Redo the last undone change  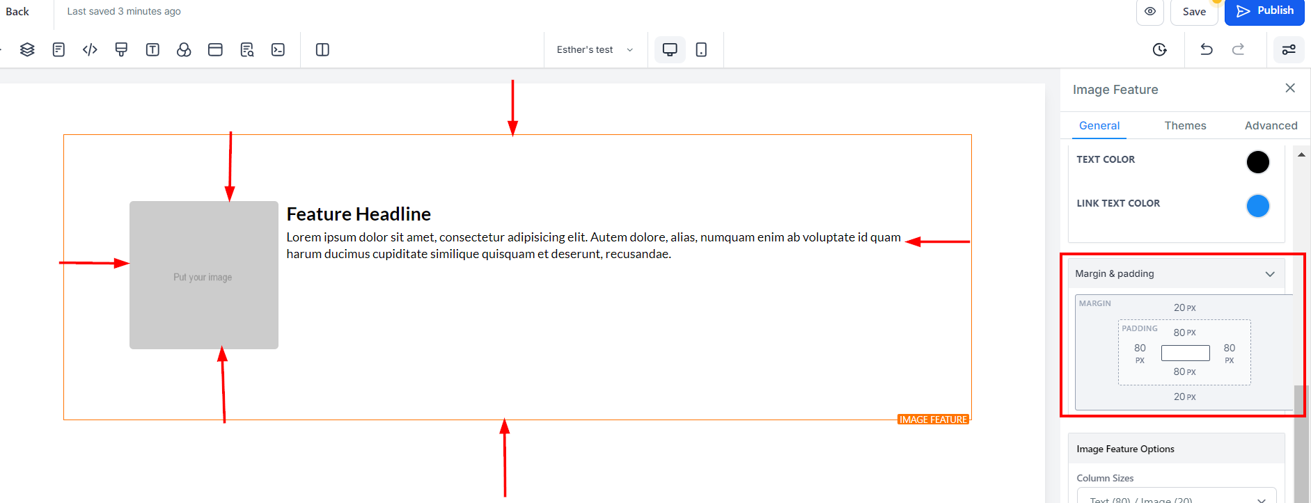[1238, 49]
